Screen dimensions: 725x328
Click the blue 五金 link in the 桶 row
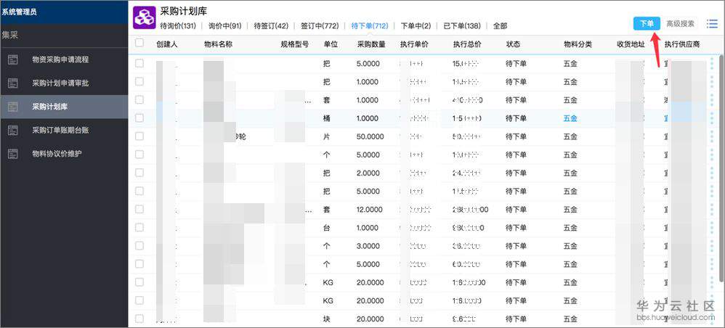tap(570, 118)
